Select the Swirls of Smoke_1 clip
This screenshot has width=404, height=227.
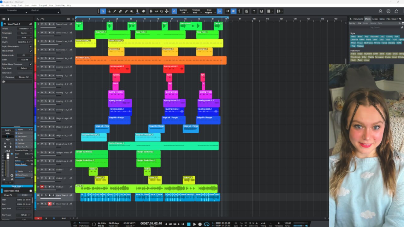coord(163,146)
